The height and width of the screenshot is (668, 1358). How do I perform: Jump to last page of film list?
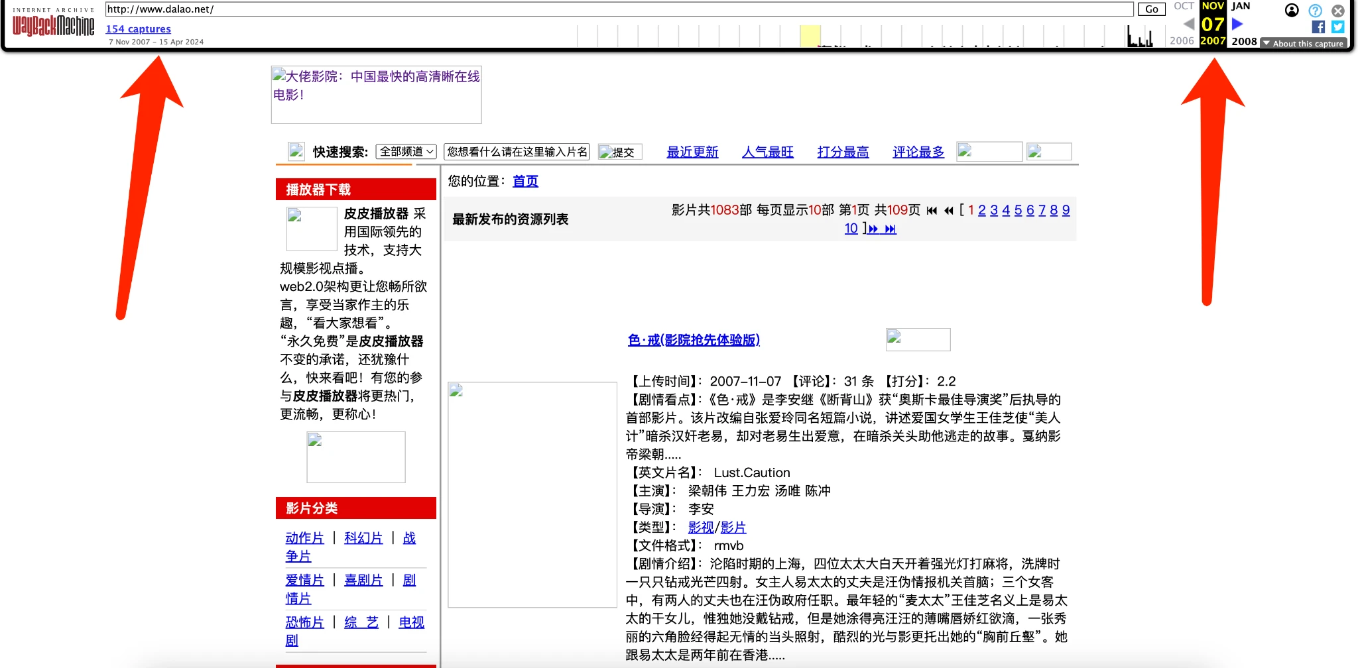point(891,229)
